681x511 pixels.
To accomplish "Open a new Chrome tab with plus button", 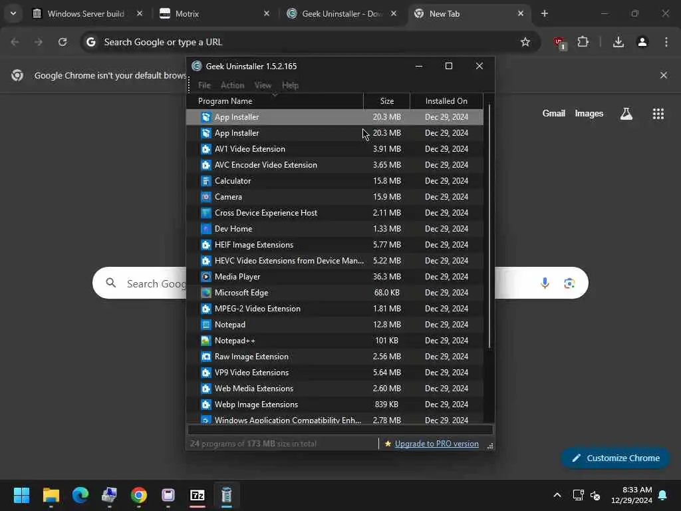I will pyautogui.click(x=544, y=13).
